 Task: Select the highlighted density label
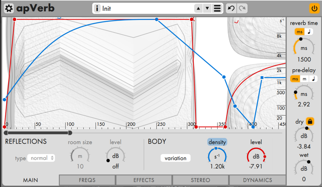pyautogui.click(x=217, y=142)
